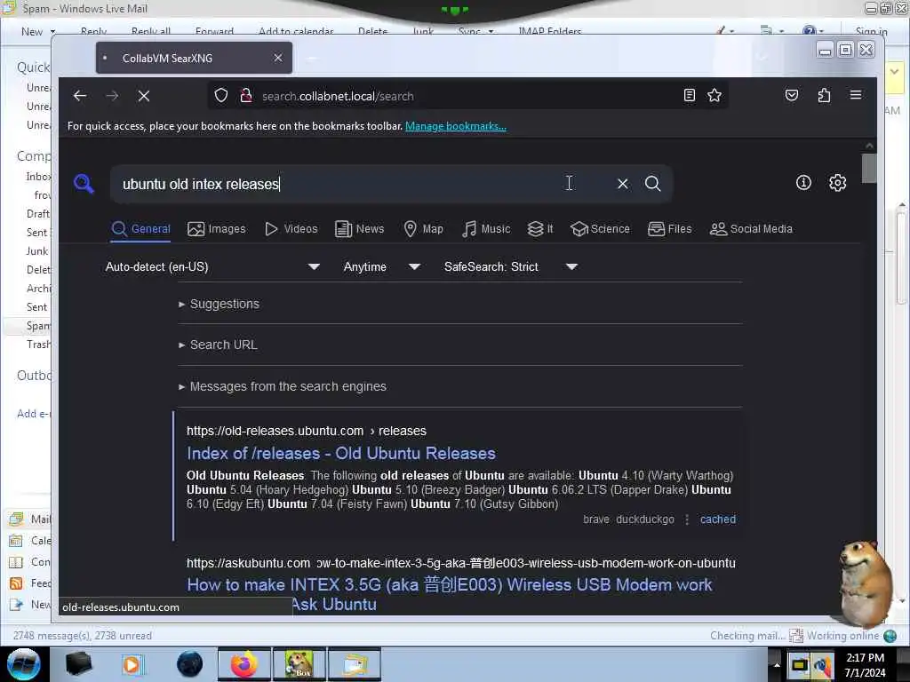Toggle reader view icon in address bar
The height and width of the screenshot is (682, 910).
(690, 95)
